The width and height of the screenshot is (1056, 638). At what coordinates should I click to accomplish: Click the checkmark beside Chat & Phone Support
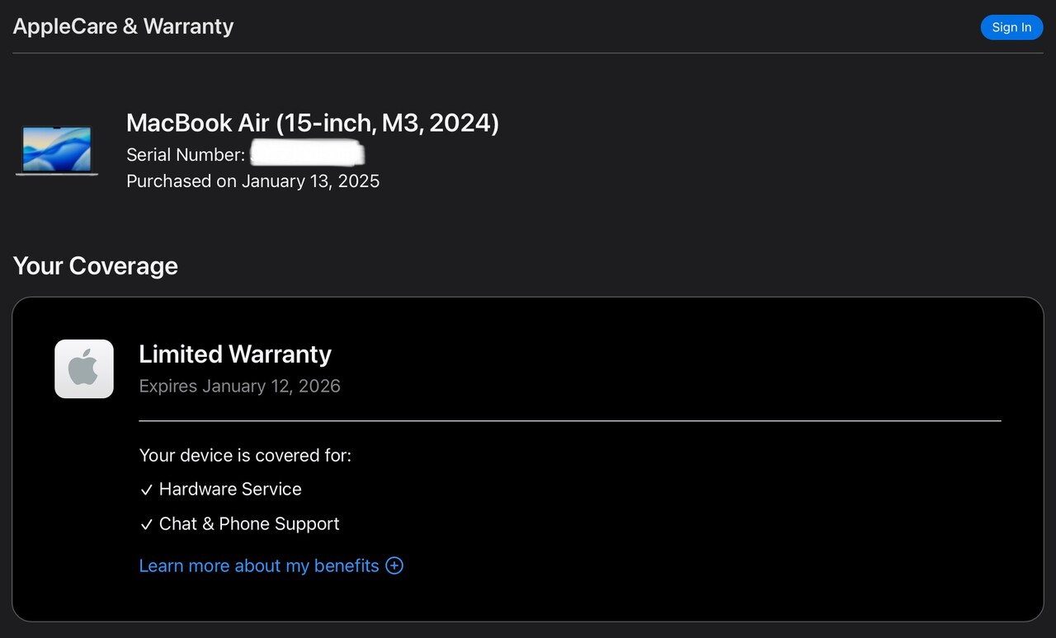[x=146, y=524]
